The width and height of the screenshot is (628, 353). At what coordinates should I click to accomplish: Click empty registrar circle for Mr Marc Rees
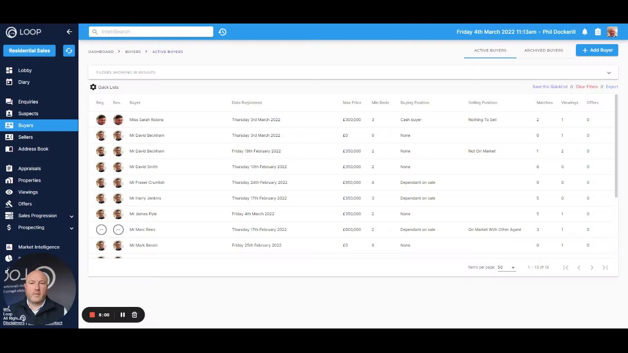(x=101, y=229)
